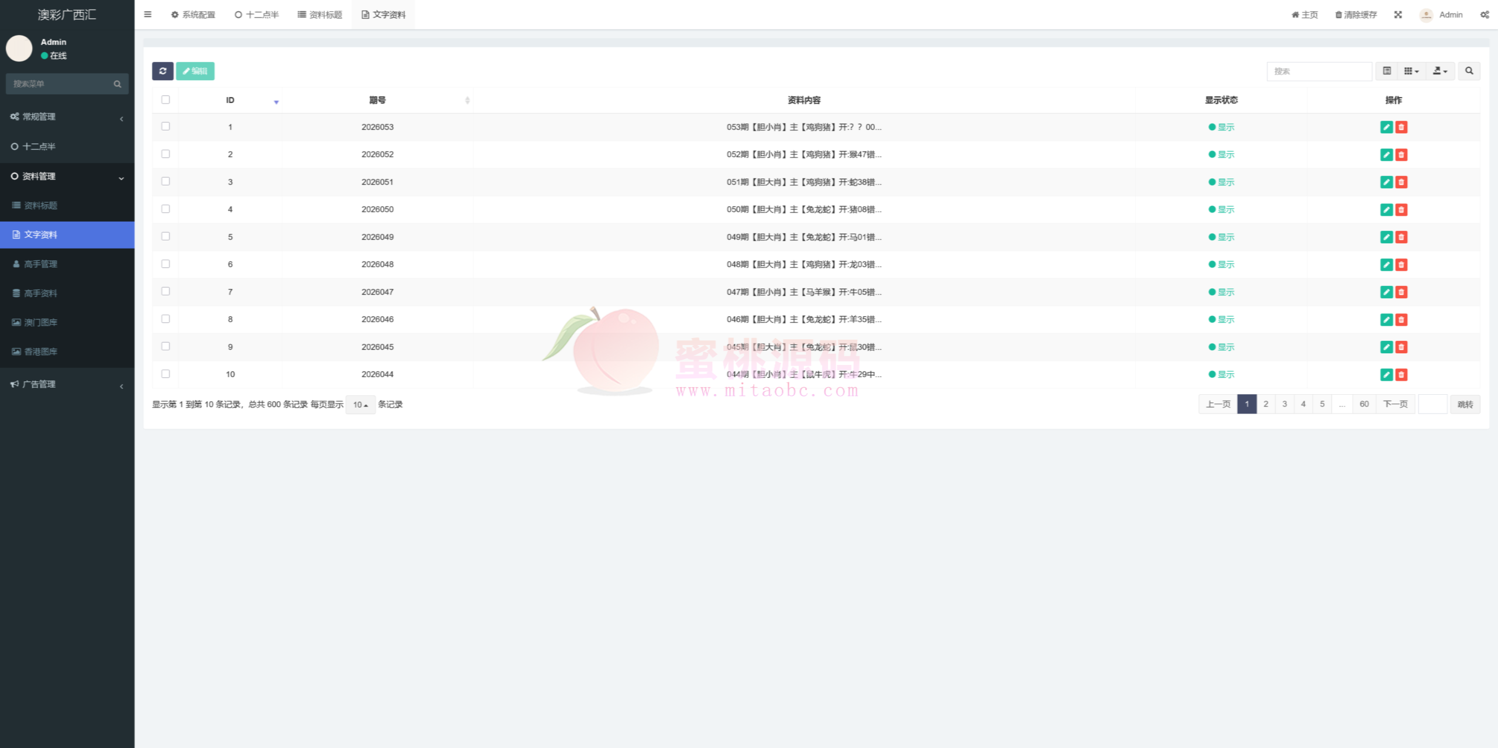This screenshot has height=748, width=1498.
Task: Open the columns visibility dropdown
Action: (1411, 71)
